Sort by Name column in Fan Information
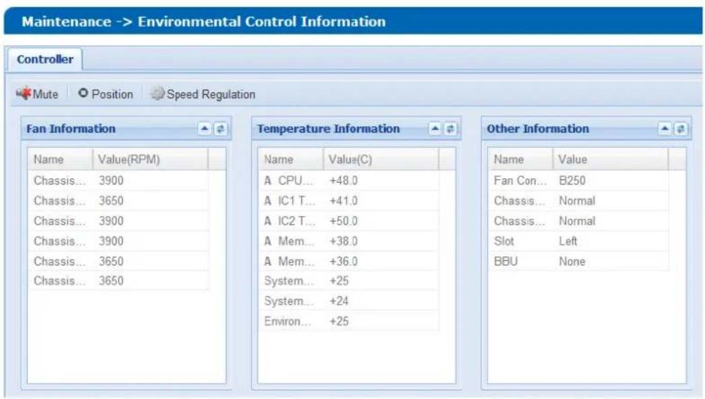Screen dimensions: 705x399 [x=61, y=159]
